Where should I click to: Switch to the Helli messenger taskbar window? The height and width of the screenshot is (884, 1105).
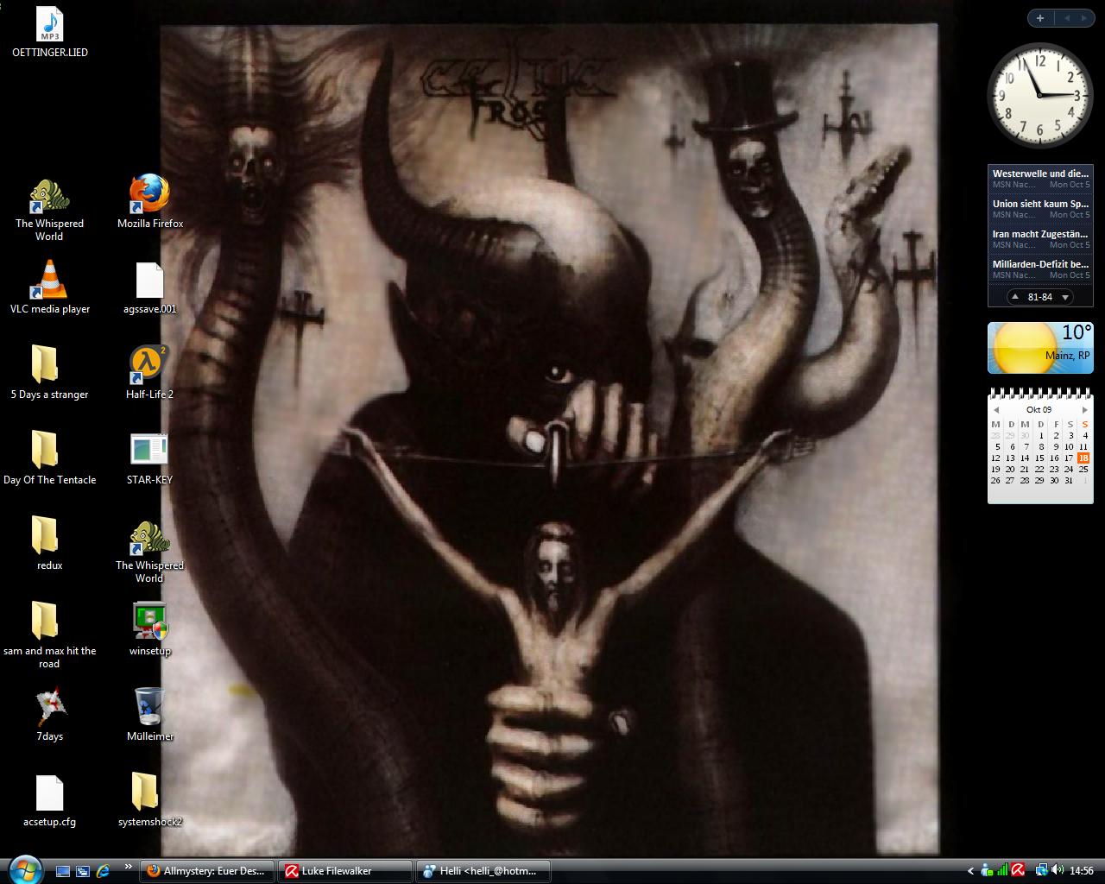click(x=483, y=871)
